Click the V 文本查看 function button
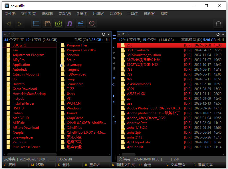This screenshot has height=169, width=228. pos(176,165)
